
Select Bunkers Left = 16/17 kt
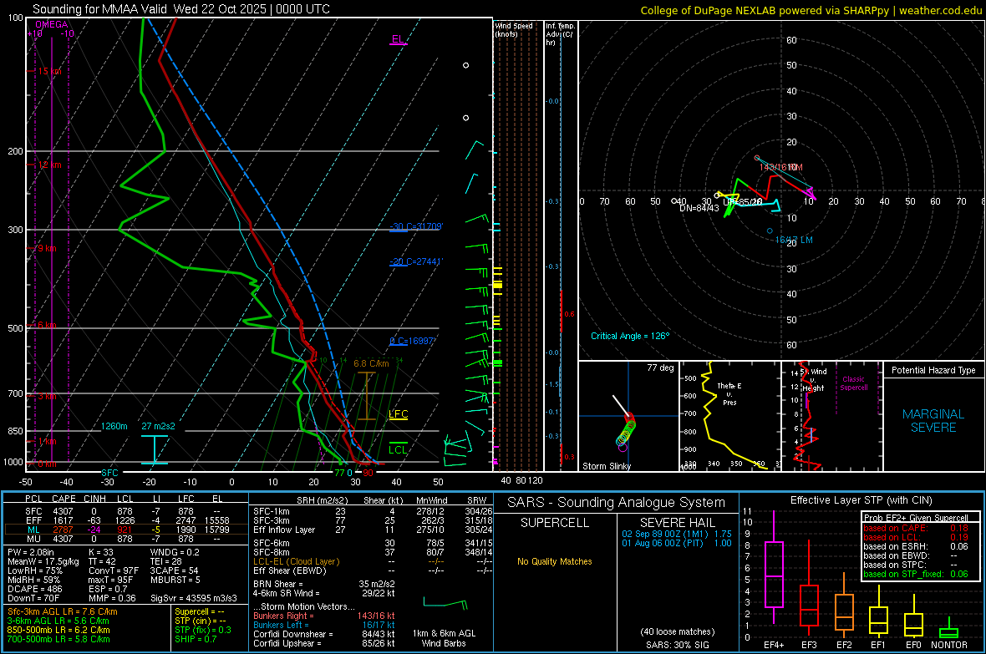[324, 625]
